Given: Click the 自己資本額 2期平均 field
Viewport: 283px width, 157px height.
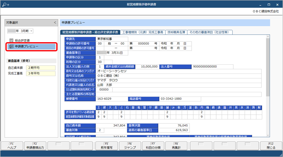Looking at the screenshot, I should click(41, 68).
